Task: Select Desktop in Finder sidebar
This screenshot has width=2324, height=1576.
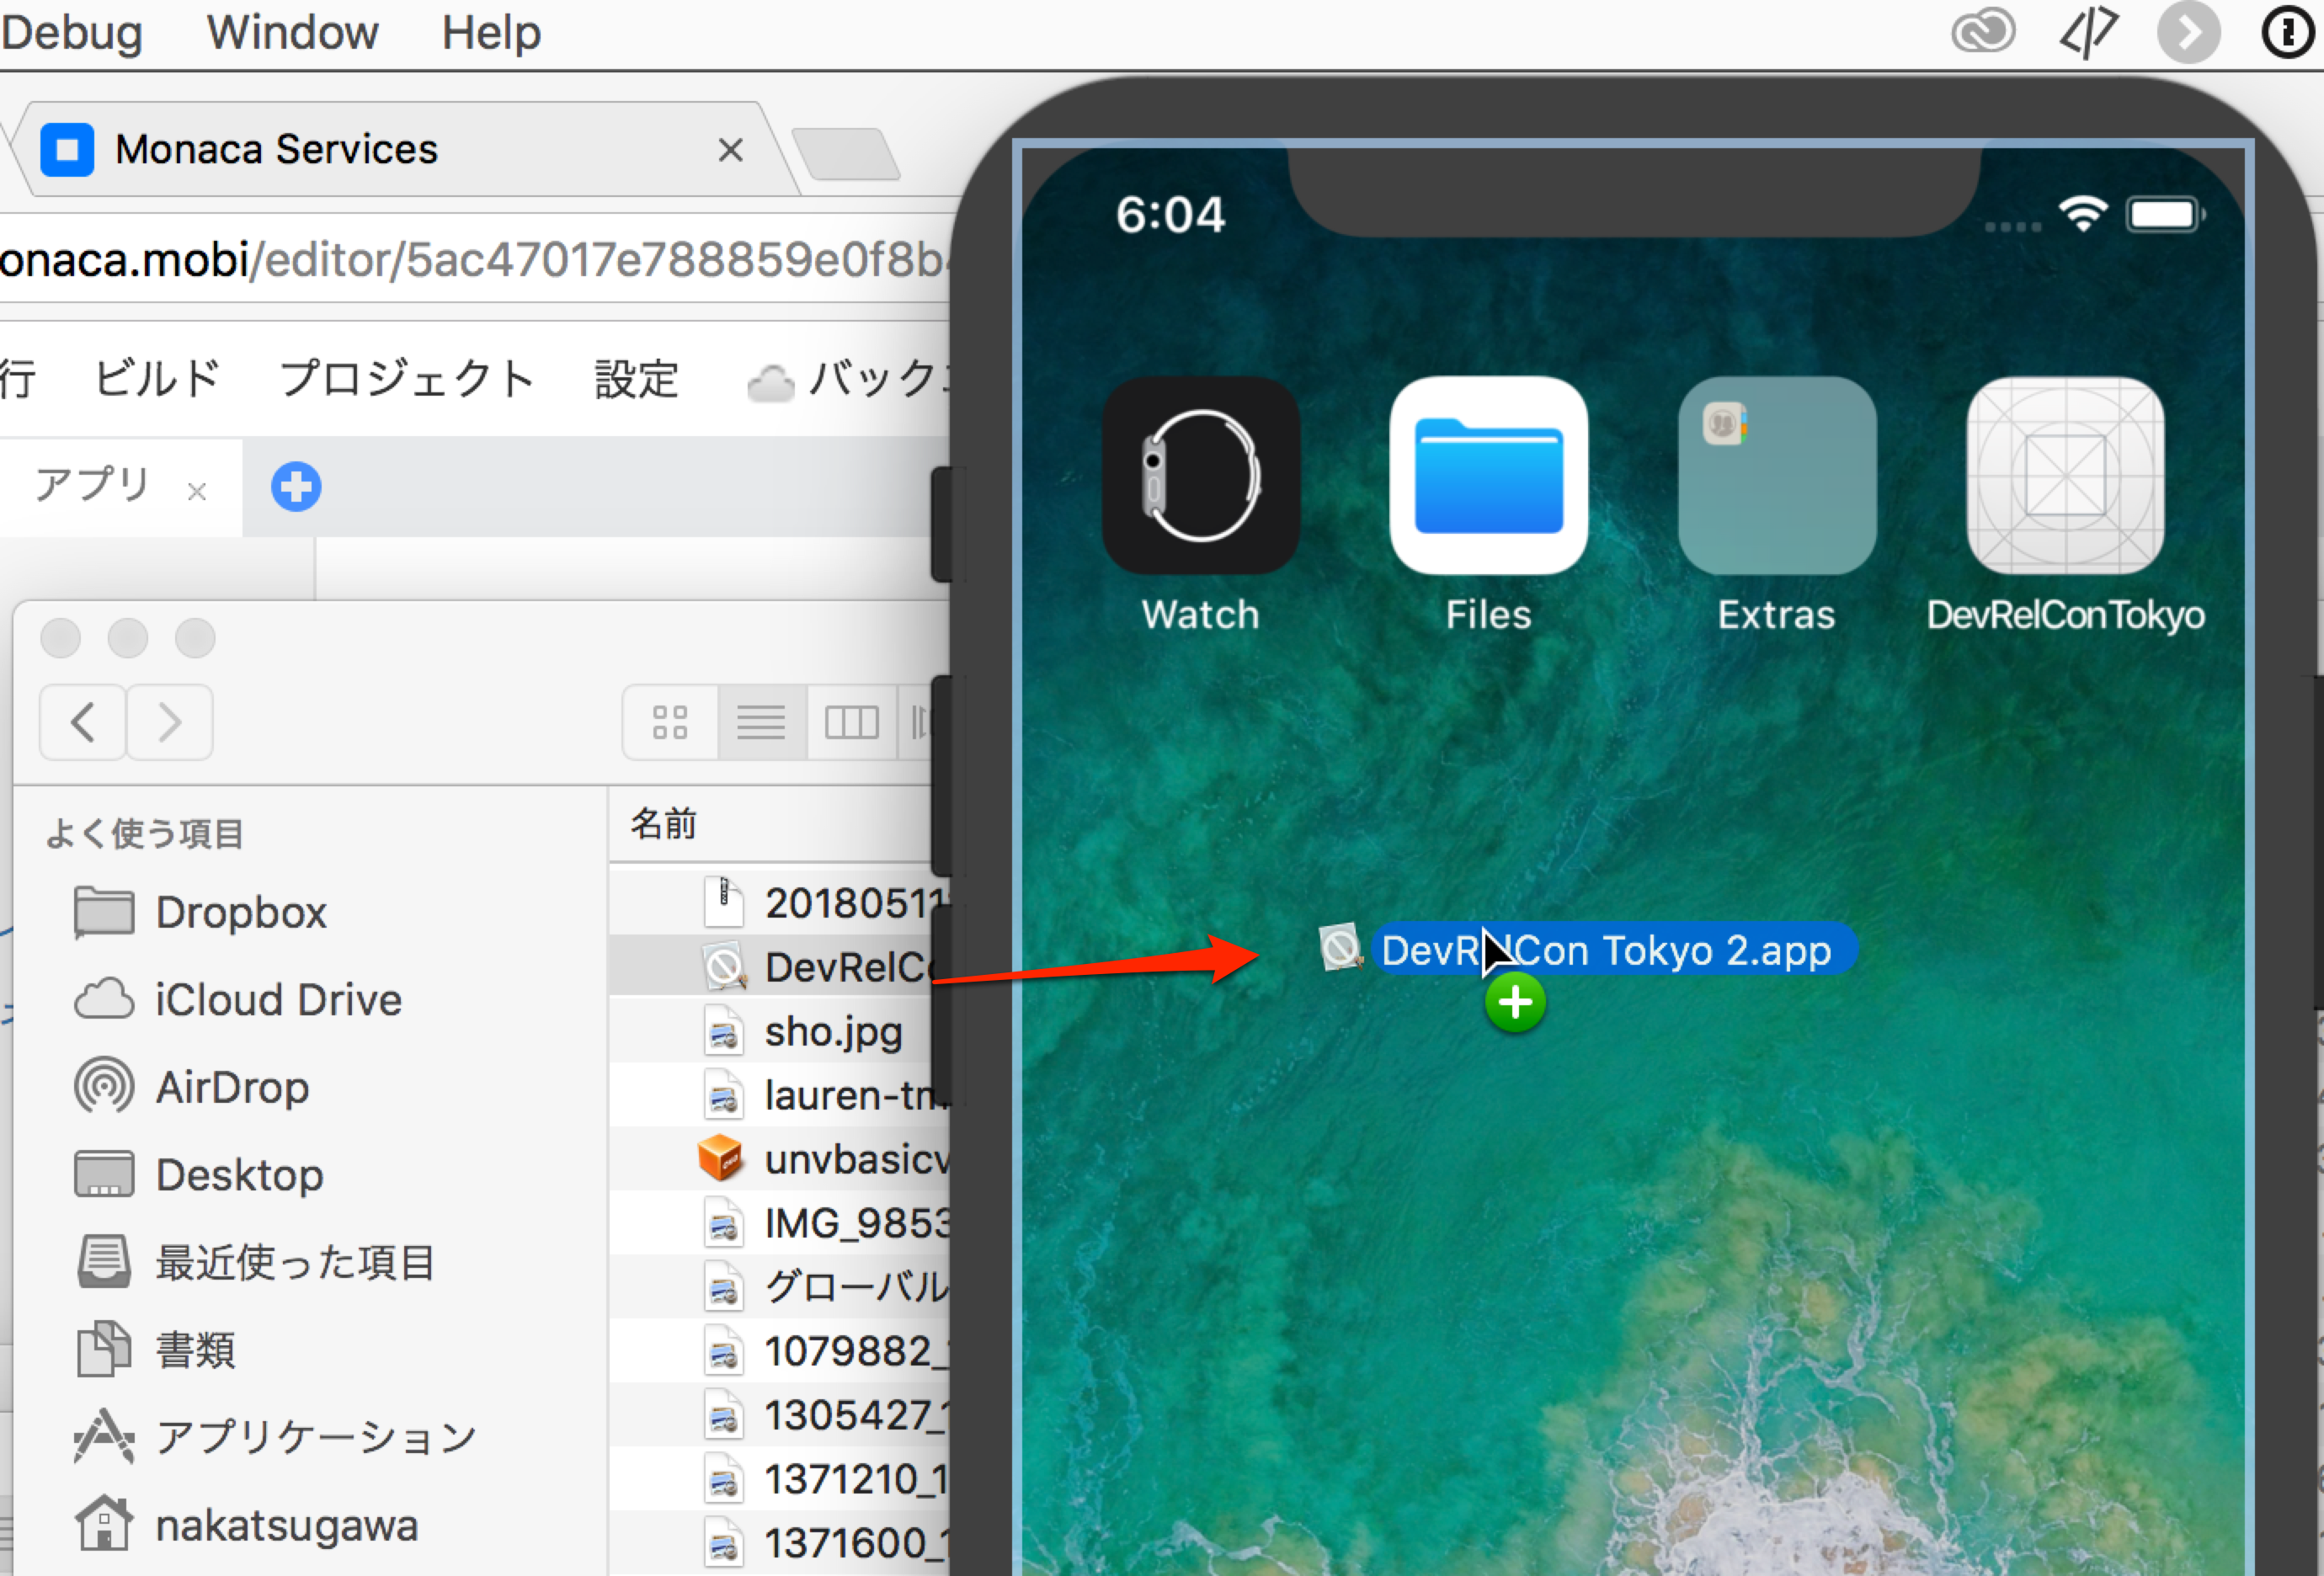Action: [x=199, y=1174]
